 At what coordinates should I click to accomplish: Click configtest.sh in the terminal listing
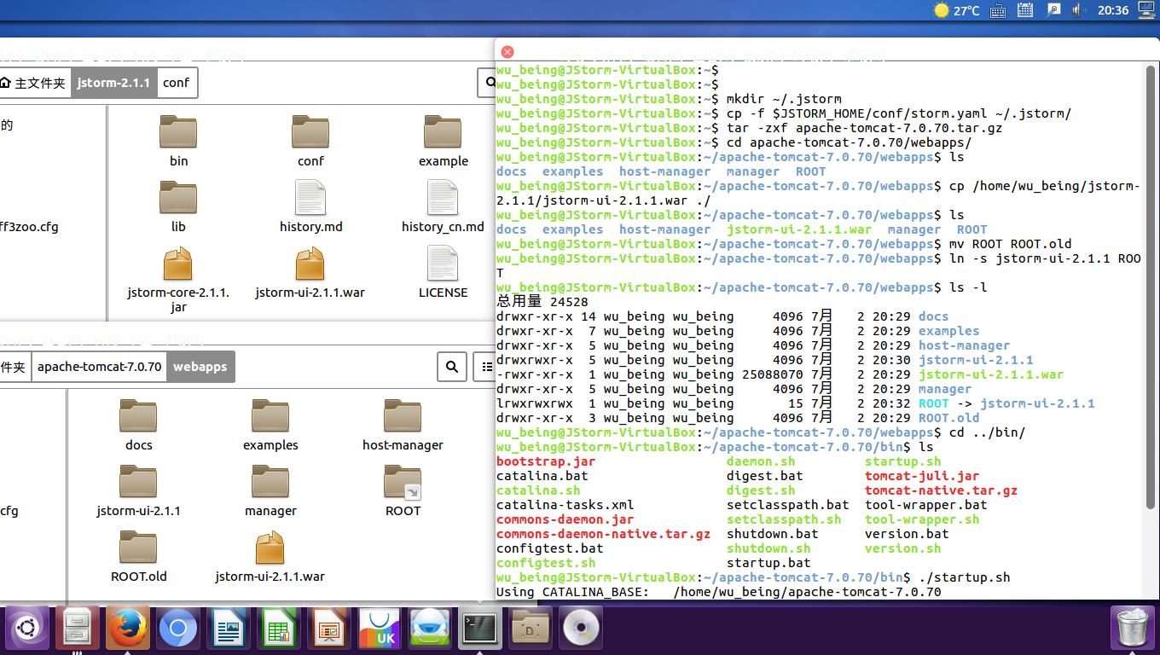546,563
